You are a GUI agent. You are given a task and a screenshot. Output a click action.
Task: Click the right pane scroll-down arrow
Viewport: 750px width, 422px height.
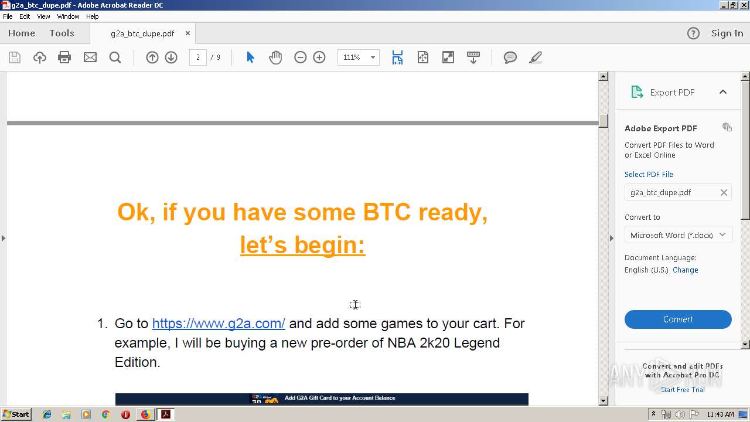745,345
